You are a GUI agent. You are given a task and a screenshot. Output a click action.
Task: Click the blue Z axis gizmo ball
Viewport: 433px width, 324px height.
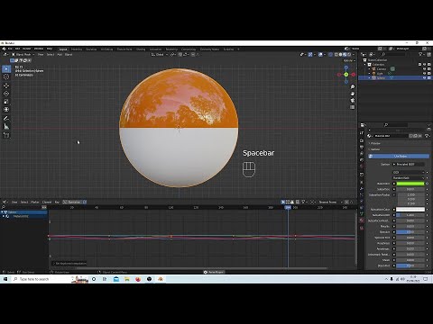pos(346,67)
